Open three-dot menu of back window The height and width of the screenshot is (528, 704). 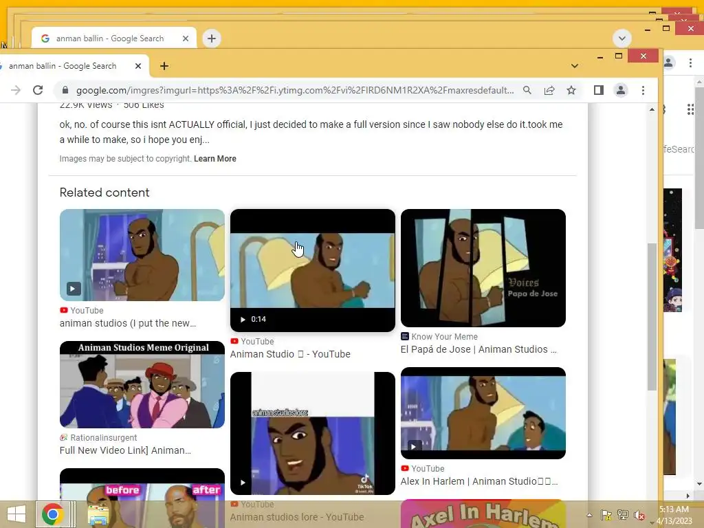690,63
